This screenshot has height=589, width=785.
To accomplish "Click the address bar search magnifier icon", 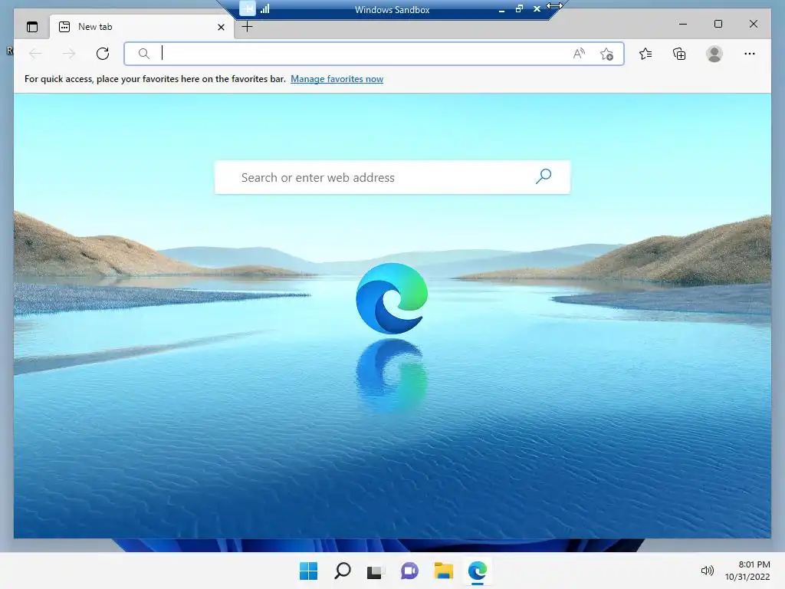I will point(143,54).
